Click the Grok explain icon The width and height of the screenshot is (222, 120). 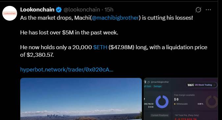pos(198,10)
